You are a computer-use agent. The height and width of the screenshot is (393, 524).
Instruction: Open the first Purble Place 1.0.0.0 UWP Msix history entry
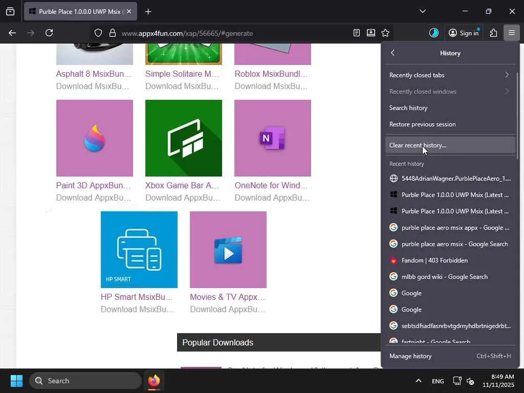450,195
